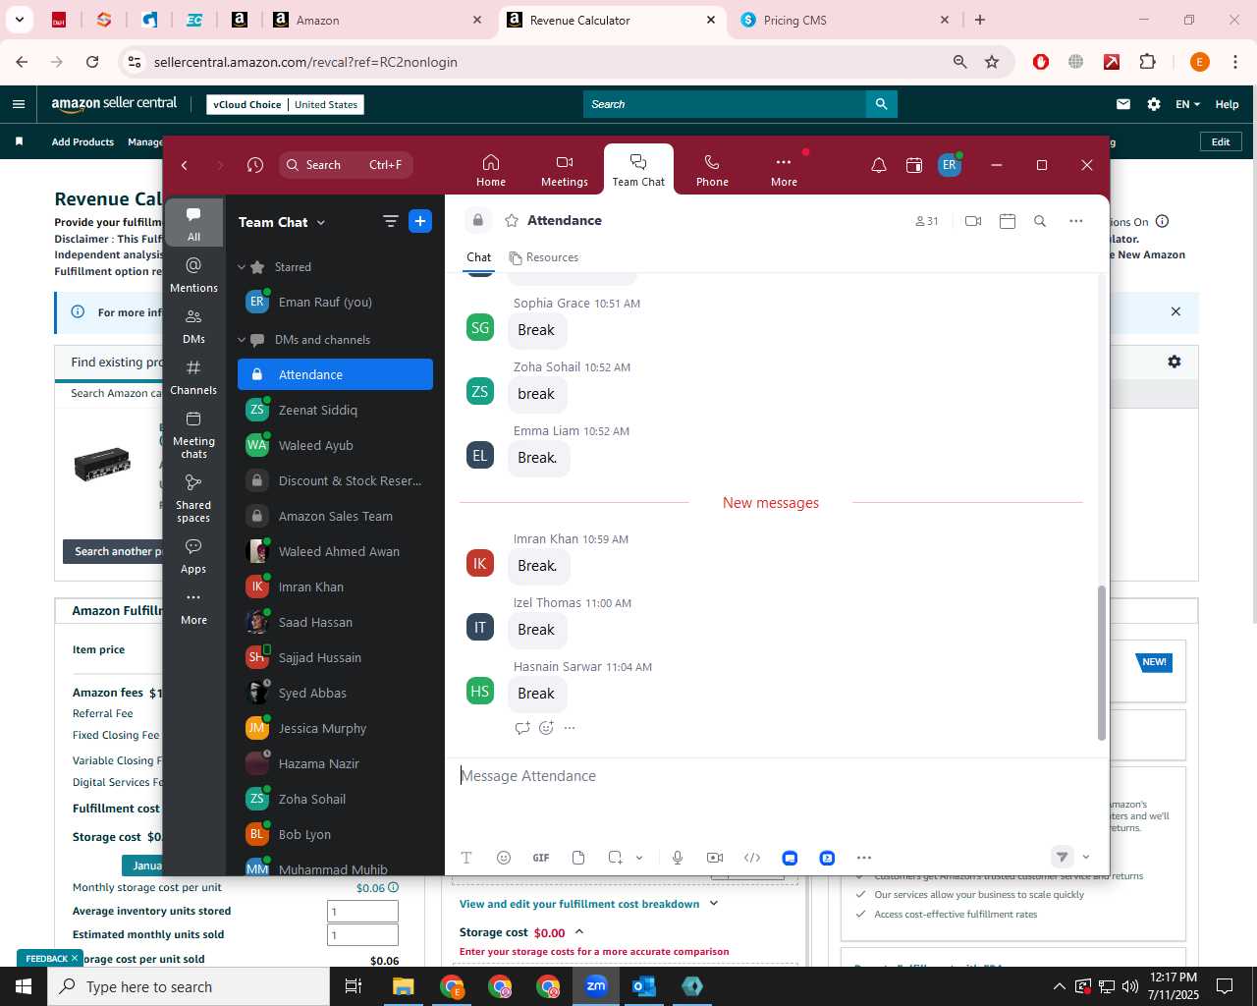The width and height of the screenshot is (1257, 1006).
Task: Open Zoom history clock icon
Action: tap(255, 165)
